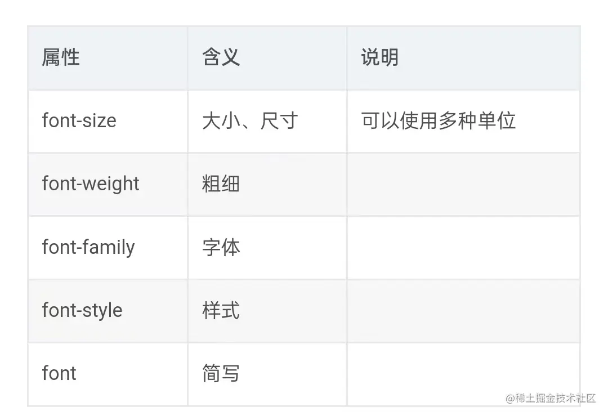This screenshot has height=416, width=608.
Task: Click the 粗细 meaning cell
Action: (267, 185)
